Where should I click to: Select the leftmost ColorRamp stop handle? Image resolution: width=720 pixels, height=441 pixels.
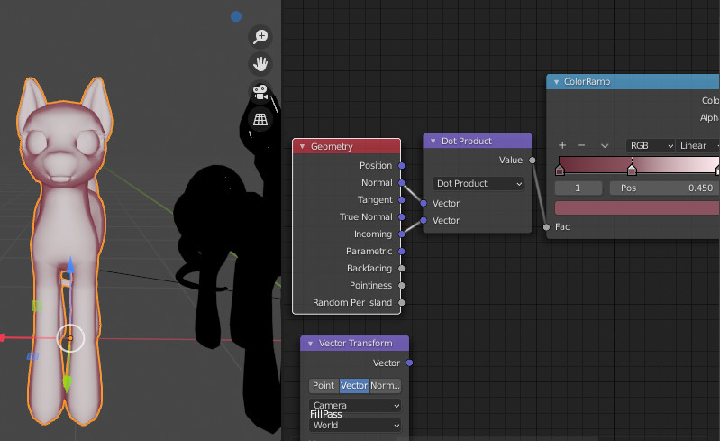560,170
